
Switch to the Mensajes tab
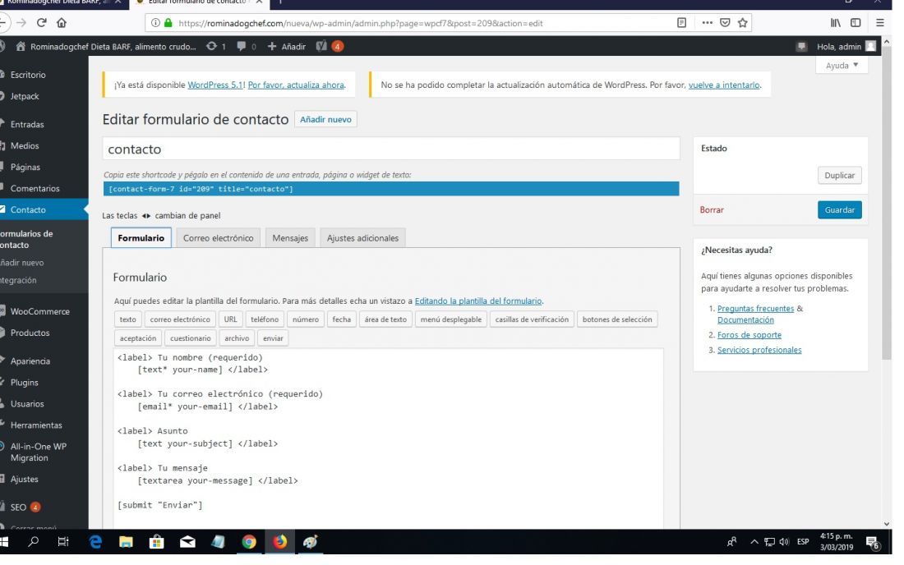click(x=290, y=238)
